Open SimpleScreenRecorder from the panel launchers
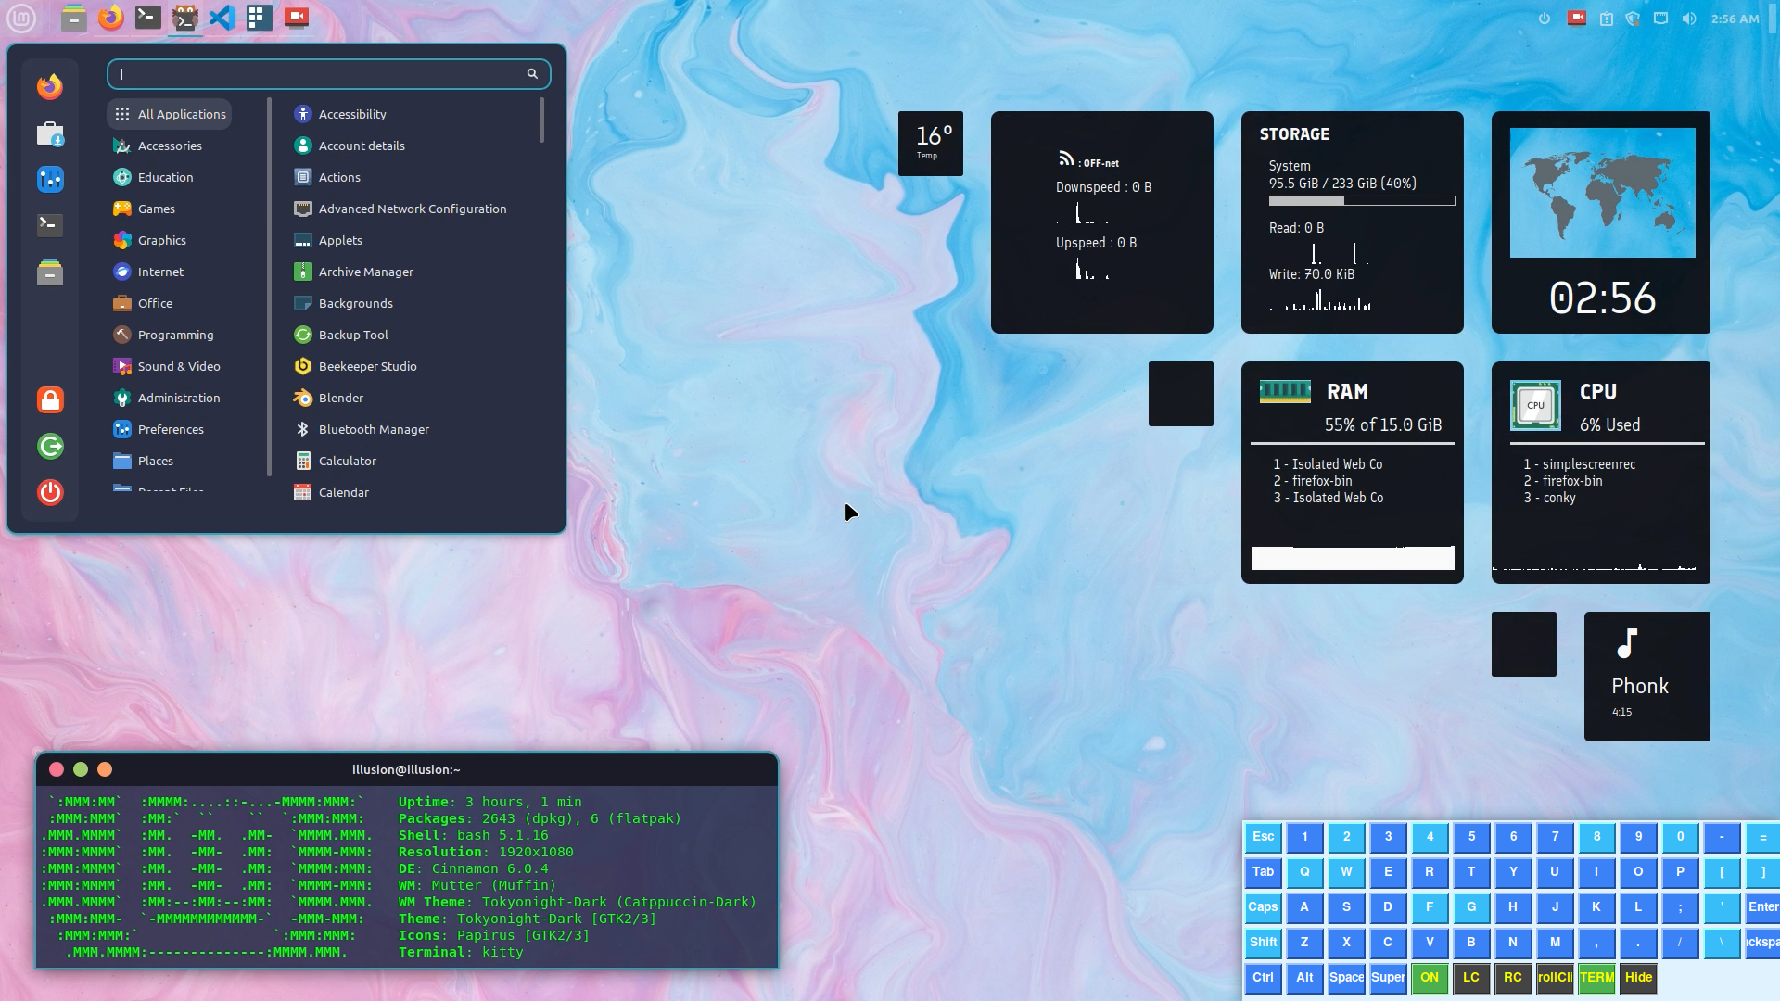 [297, 18]
